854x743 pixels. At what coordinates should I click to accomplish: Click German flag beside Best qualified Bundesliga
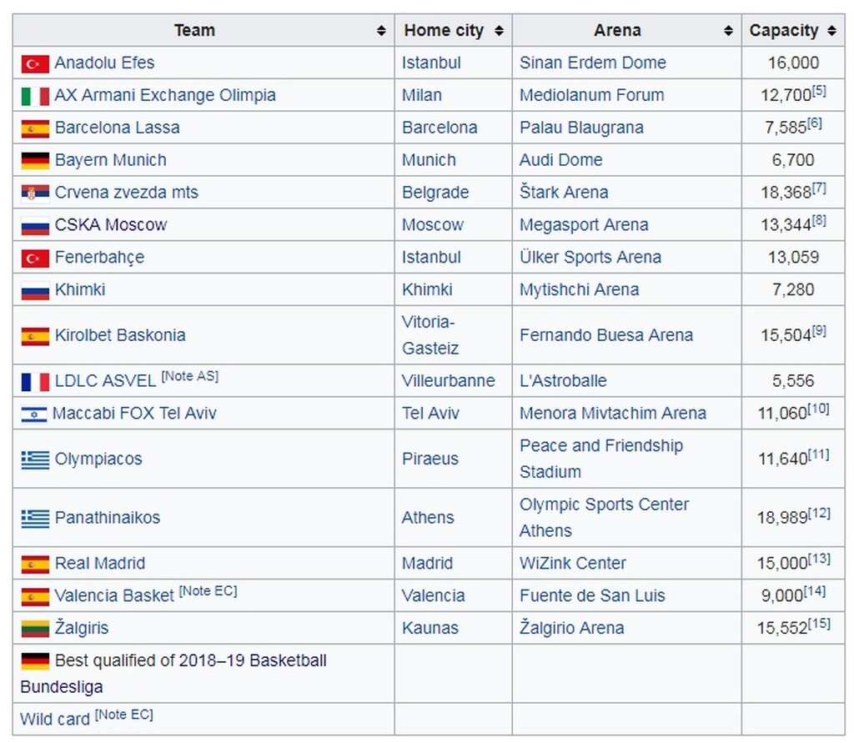(x=35, y=661)
